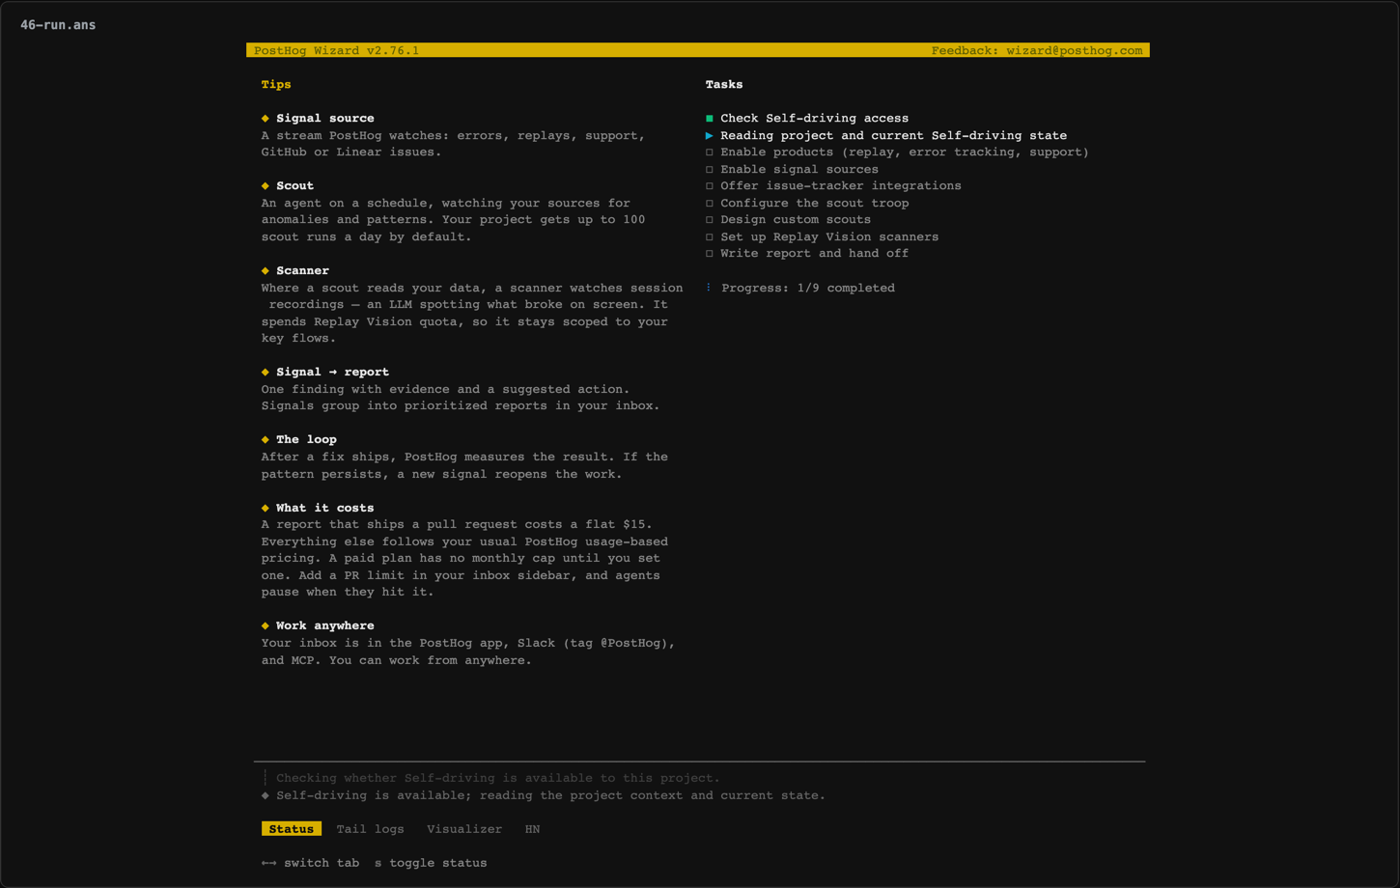Open the HN tab
This screenshot has width=1400, height=888.
pyautogui.click(x=532, y=829)
